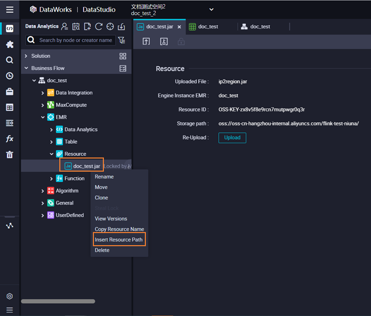
Task: Click the horizontal scrollbar in tree panel
Action: click(x=58, y=301)
